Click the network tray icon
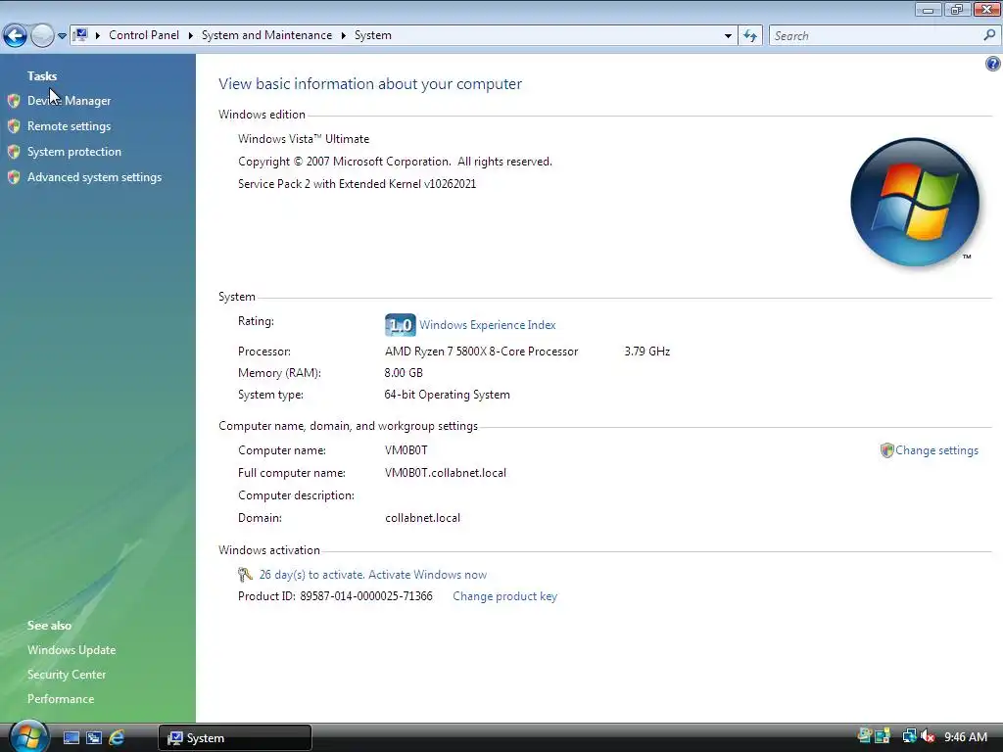The width and height of the screenshot is (1003, 752). 909,736
